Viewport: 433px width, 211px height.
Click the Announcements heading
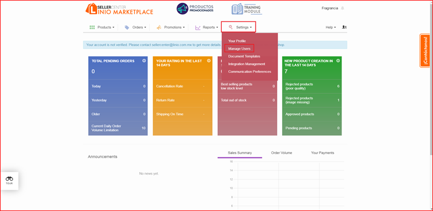pyautogui.click(x=103, y=157)
